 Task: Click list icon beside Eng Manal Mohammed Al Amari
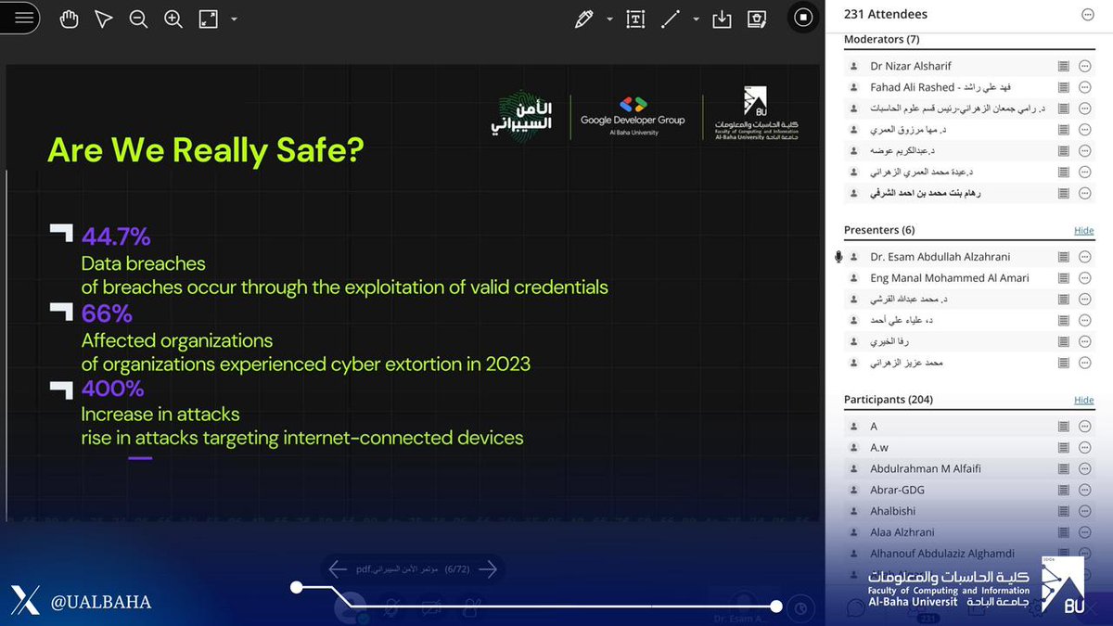tap(1063, 278)
